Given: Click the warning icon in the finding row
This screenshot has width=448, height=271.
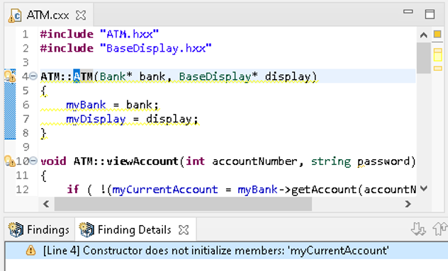Looking at the screenshot, I should (x=30, y=250).
